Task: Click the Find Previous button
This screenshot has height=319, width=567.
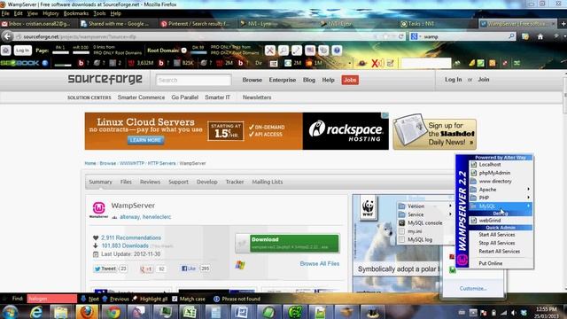Action: coord(116,299)
